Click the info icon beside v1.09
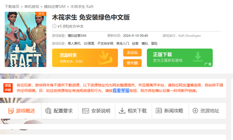The width and height of the screenshot is (233, 140). 54,26
